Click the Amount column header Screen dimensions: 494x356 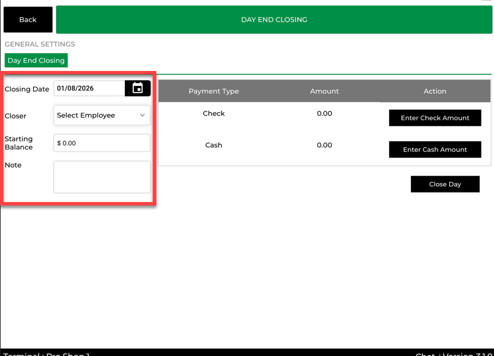point(324,91)
